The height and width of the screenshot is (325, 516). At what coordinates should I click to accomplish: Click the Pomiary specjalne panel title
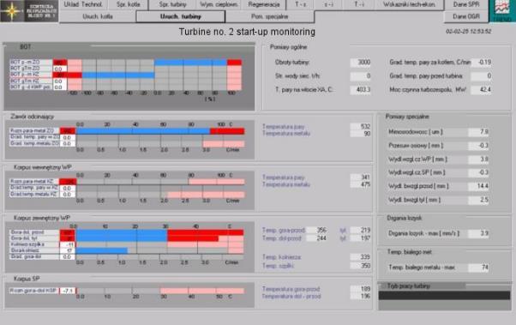tap(407, 117)
